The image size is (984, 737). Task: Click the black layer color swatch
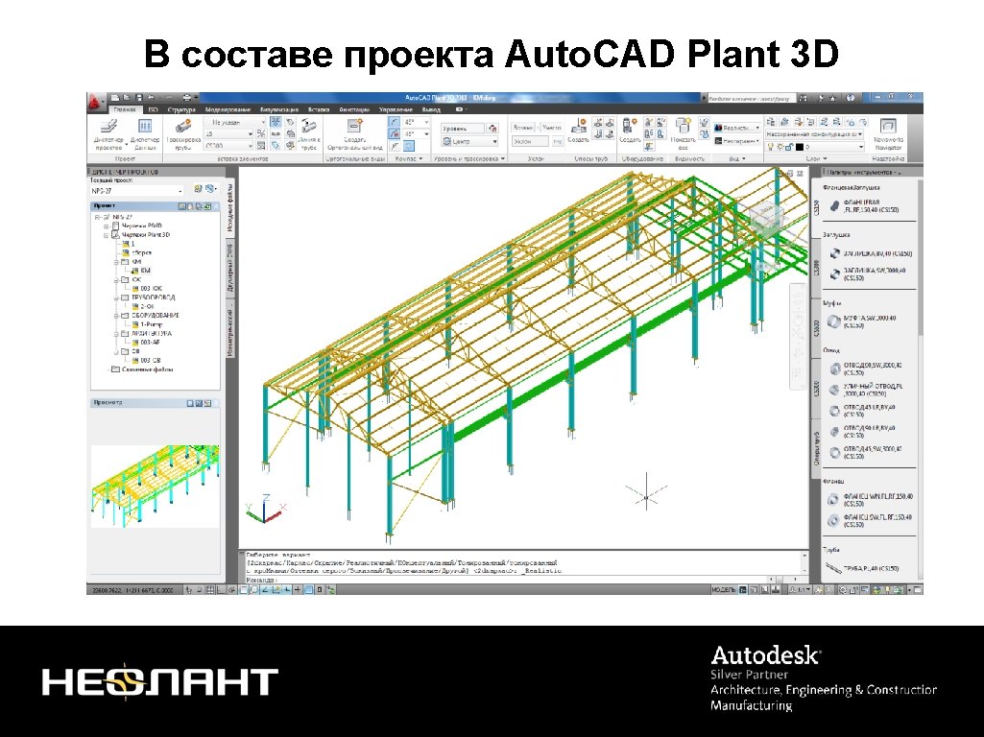tap(800, 148)
